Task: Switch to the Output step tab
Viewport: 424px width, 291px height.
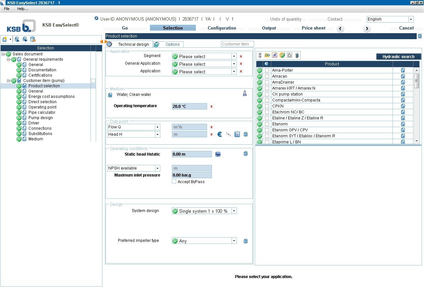Action: pos(269,28)
